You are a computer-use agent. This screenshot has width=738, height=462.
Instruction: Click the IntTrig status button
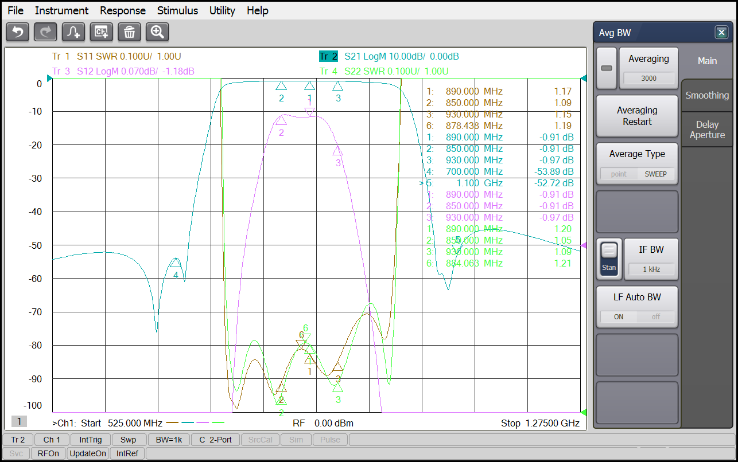(91, 440)
